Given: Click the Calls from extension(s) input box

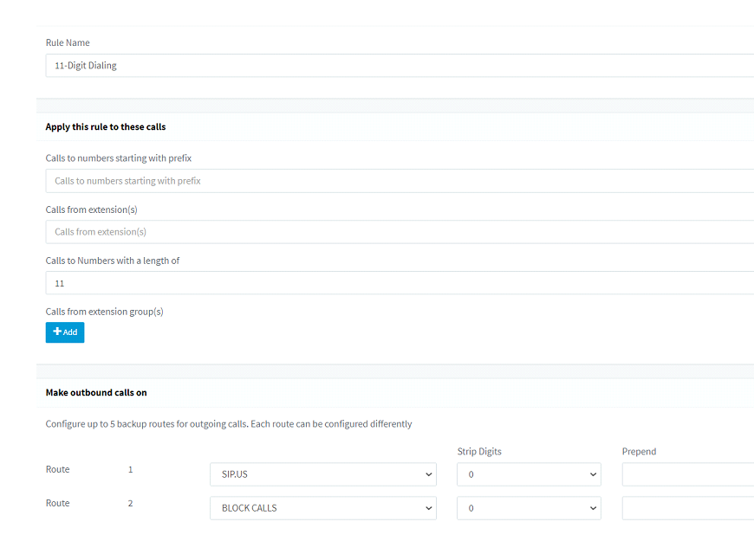Looking at the screenshot, I should 400,232.
